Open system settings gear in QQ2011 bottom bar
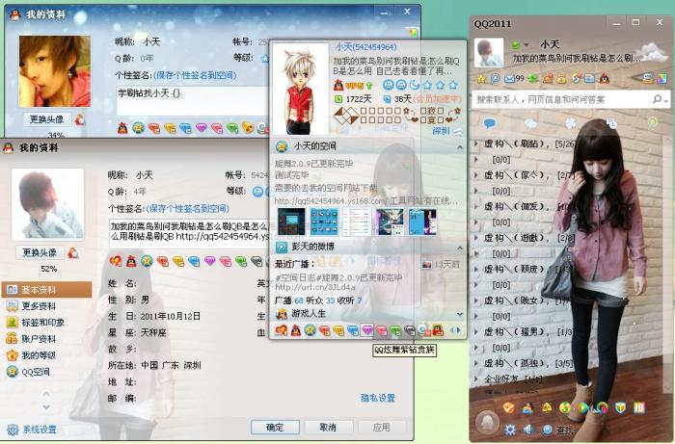675x444 pixels. pos(510,430)
